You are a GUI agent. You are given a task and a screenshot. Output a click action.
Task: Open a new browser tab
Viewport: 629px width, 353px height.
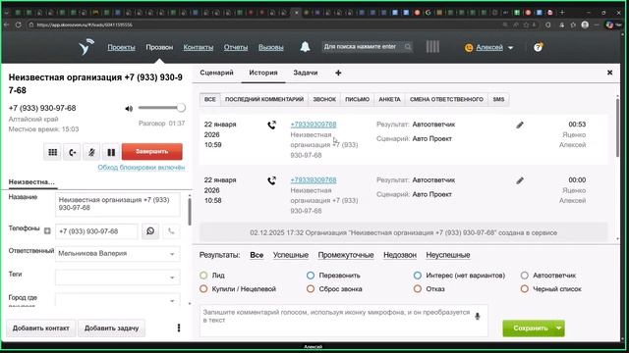(562, 13)
